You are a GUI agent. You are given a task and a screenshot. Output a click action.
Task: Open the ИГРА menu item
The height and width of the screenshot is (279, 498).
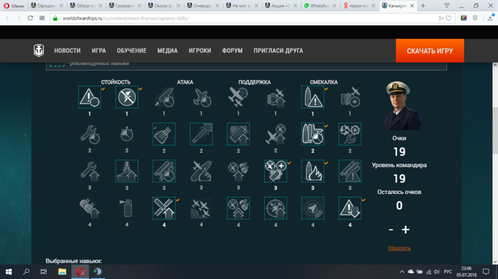tap(99, 51)
